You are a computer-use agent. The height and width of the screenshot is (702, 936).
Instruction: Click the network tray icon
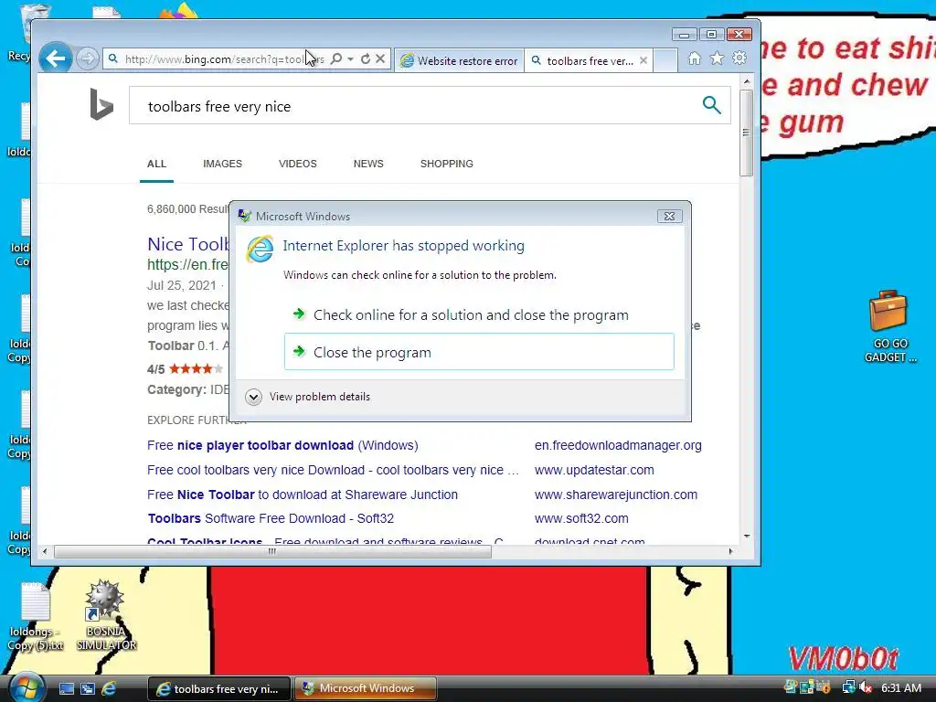(849, 687)
